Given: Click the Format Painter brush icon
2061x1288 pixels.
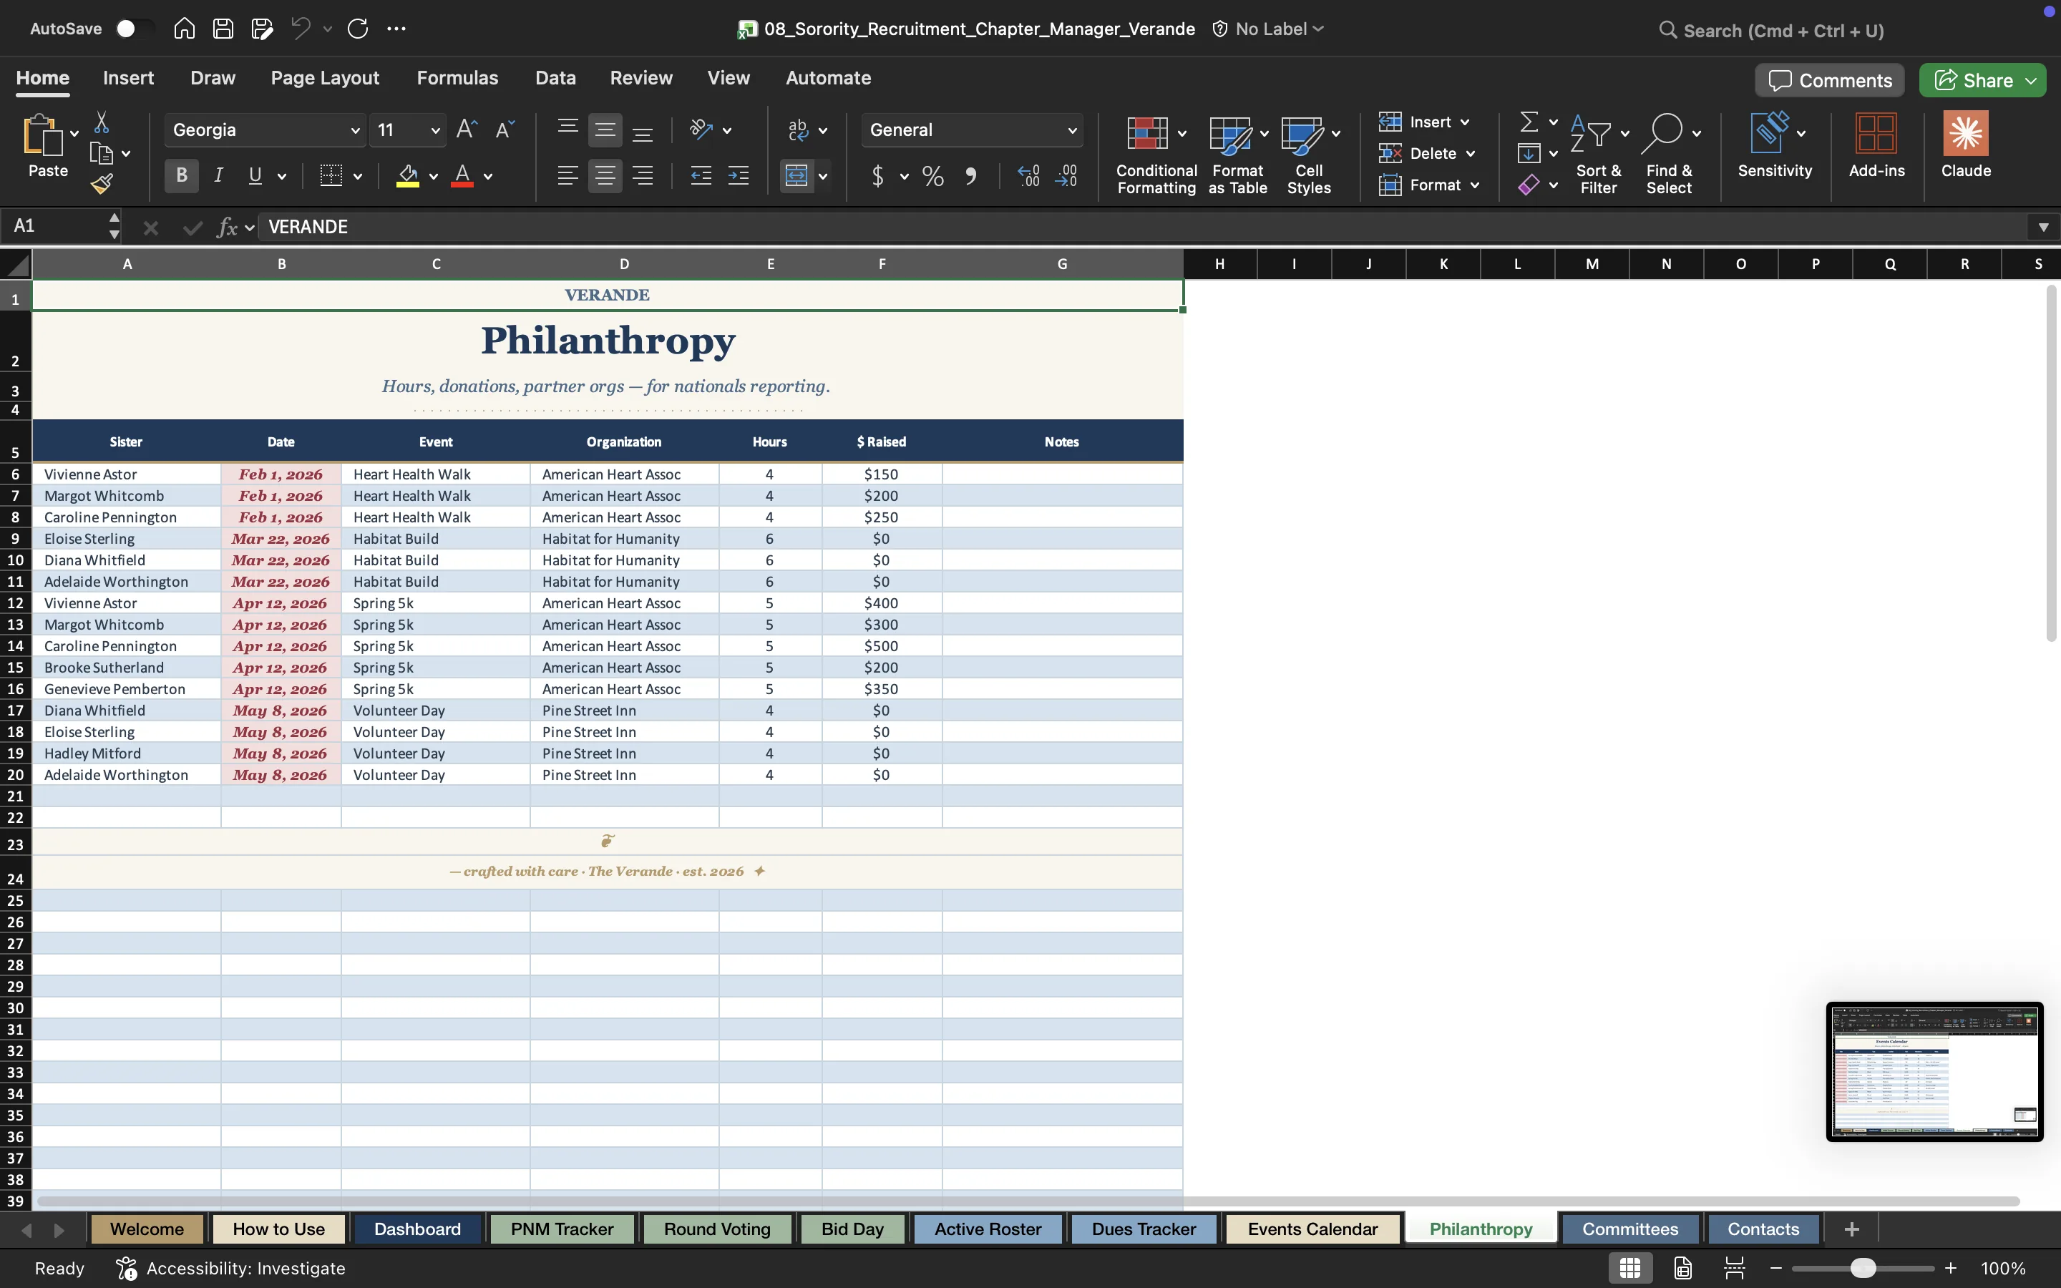Looking at the screenshot, I should (x=102, y=183).
